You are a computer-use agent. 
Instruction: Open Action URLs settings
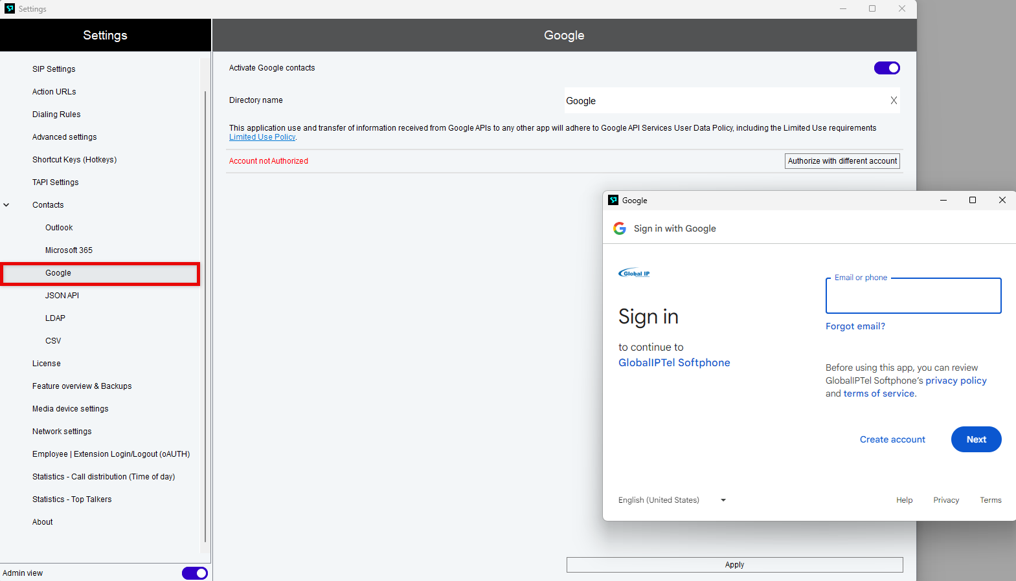(x=54, y=92)
